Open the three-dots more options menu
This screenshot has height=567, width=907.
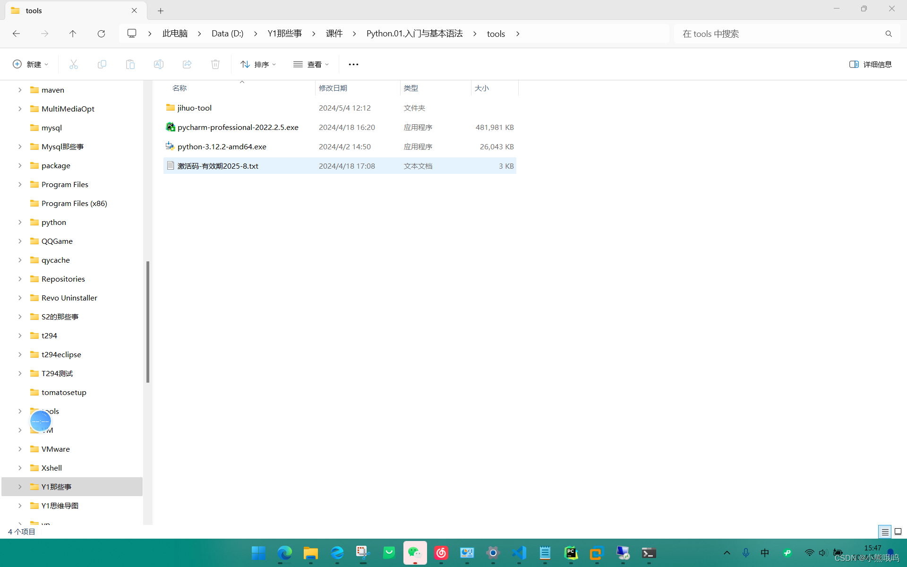353,64
